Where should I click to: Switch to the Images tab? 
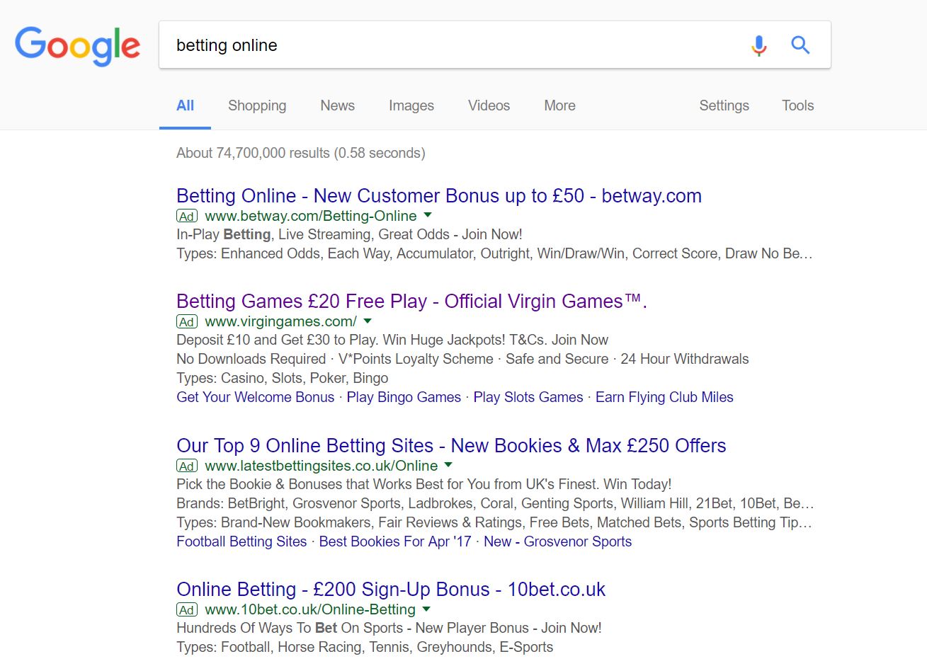coord(411,105)
